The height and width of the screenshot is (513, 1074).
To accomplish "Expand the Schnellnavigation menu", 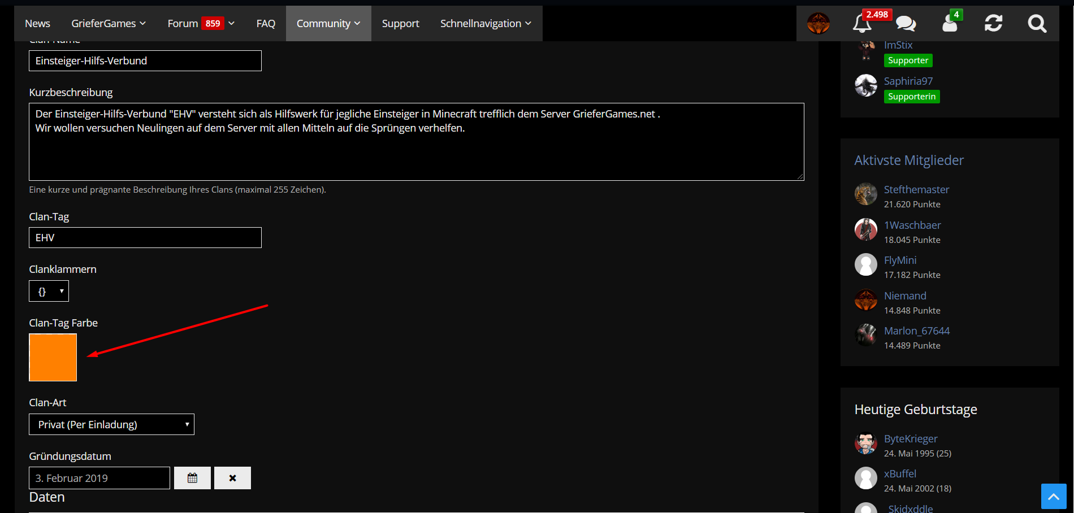I will point(486,24).
